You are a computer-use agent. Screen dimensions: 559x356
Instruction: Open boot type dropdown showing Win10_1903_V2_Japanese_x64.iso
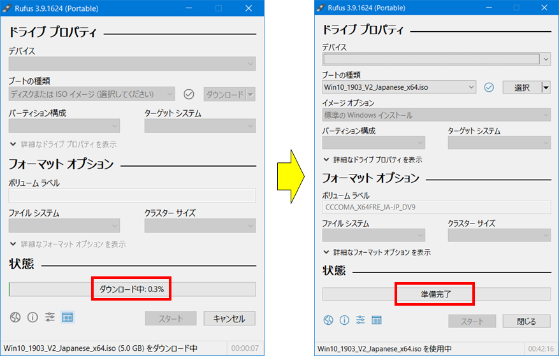399,87
